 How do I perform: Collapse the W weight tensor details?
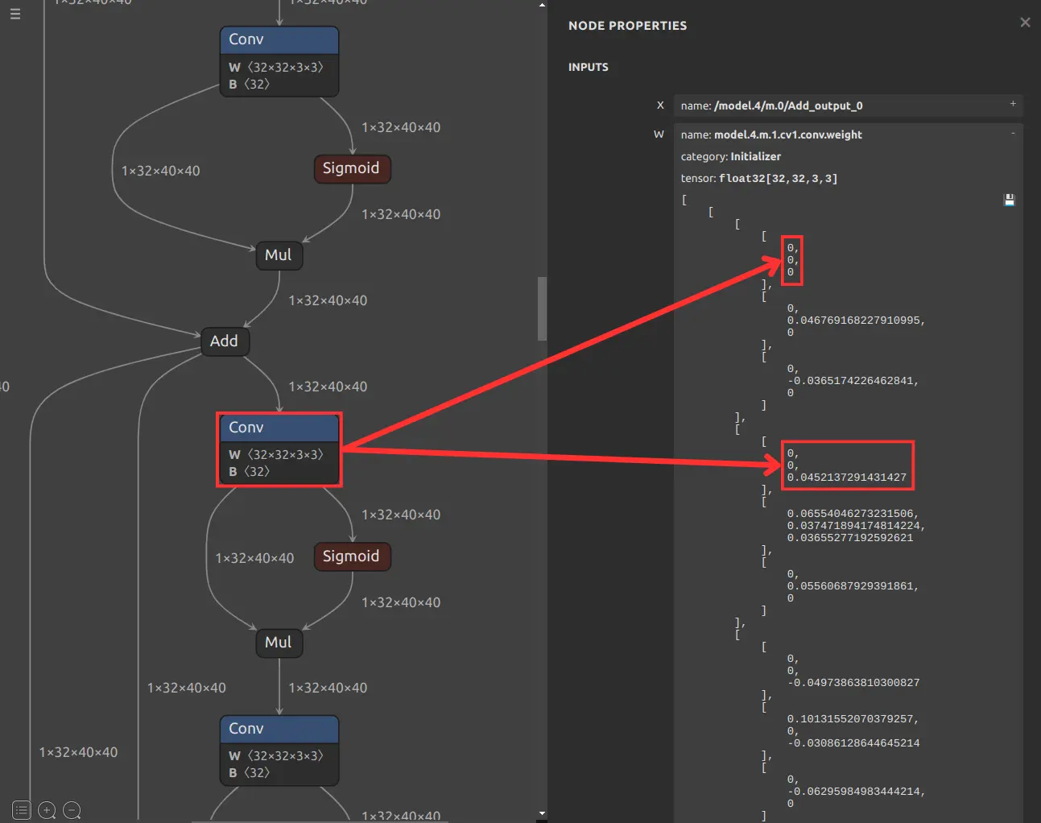1013,134
